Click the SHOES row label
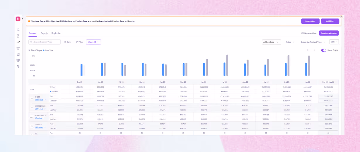The width and height of the screenshot is (360, 152). 37,97
